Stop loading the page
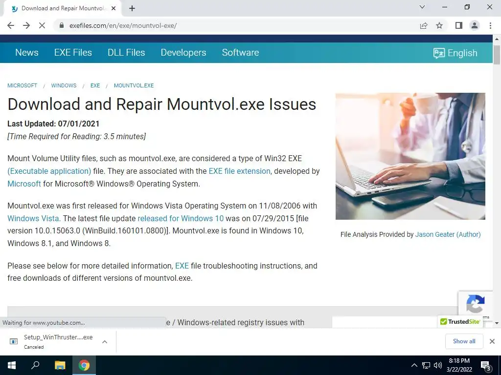The width and height of the screenshot is (501, 375). point(42,25)
